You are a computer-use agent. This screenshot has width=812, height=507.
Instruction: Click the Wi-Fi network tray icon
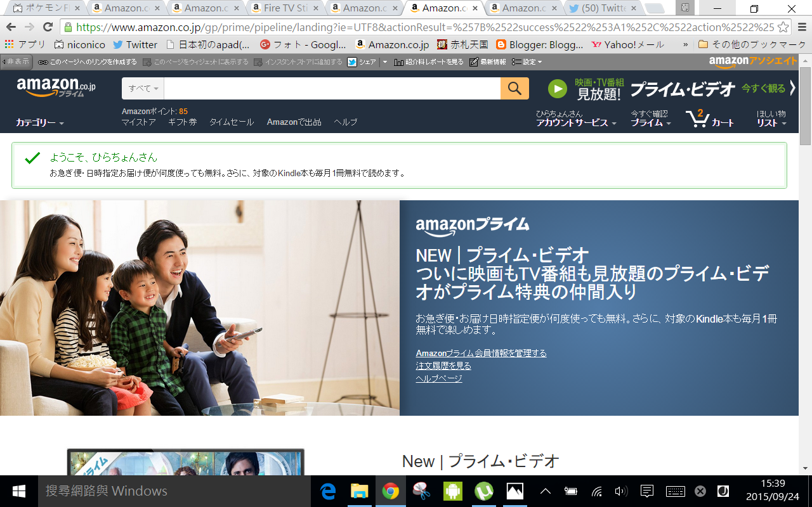(x=596, y=491)
